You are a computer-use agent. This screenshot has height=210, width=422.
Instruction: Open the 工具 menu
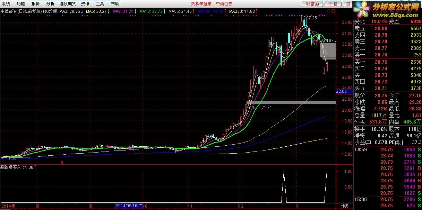100,4
